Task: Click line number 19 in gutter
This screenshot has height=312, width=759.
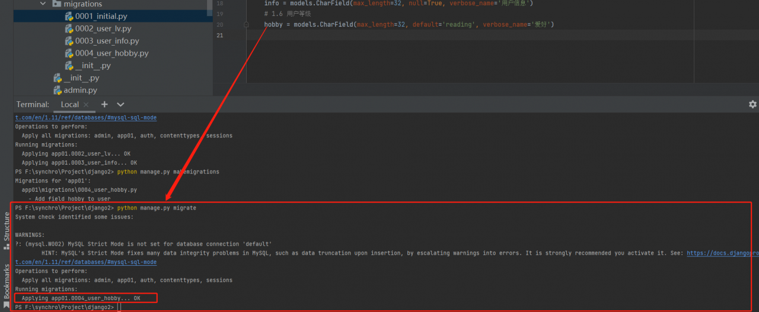Action: pos(220,14)
